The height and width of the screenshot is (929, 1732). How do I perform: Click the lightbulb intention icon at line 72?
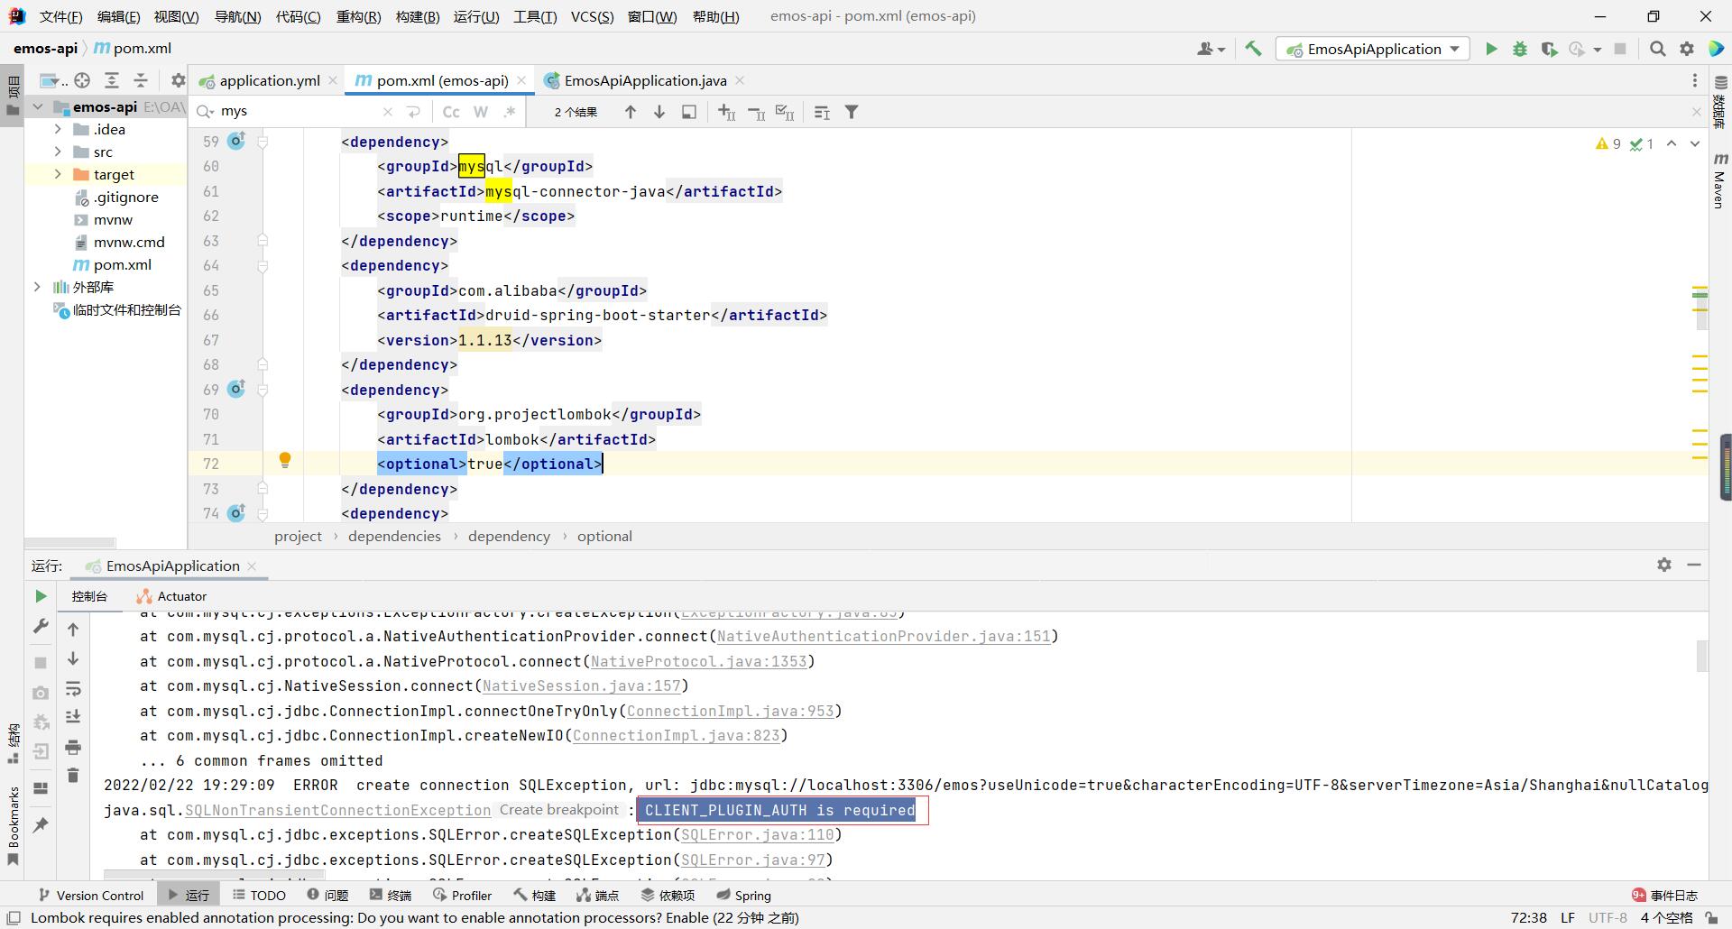[284, 461]
